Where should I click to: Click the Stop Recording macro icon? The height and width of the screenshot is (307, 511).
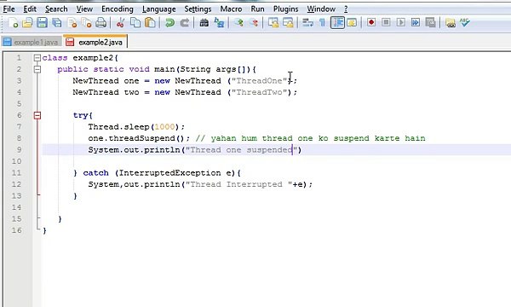(386, 22)
